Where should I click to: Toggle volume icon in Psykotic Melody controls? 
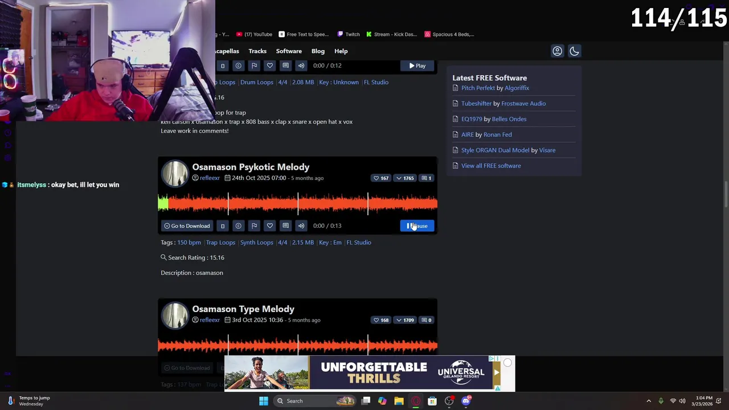pyautogui.click(x=301, y=226)
